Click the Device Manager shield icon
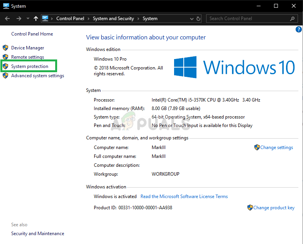The width and height of the screenshot is (303, 244). coord(5,48)
